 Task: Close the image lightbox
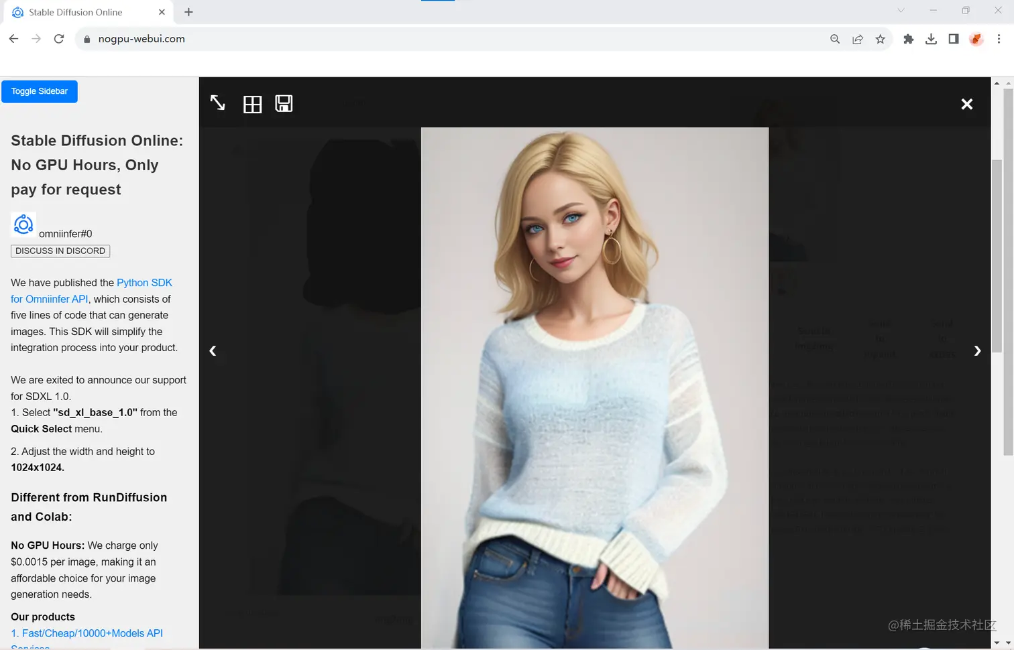[x=966, y=104]
